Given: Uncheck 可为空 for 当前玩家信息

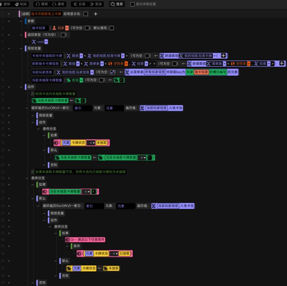Looking at the screenshot, I should pos(112,72).
